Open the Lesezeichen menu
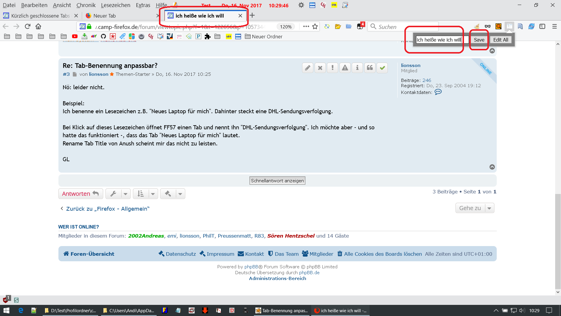This screenshot has height=316, width=561. coord(115,5)
